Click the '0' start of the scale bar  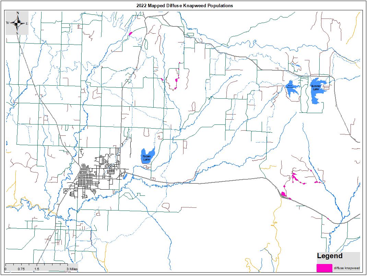point(6,269)
